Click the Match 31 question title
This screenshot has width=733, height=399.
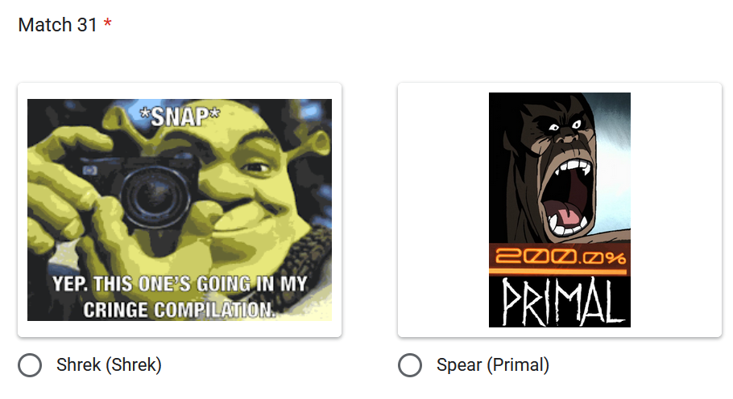tap(57, 25)
